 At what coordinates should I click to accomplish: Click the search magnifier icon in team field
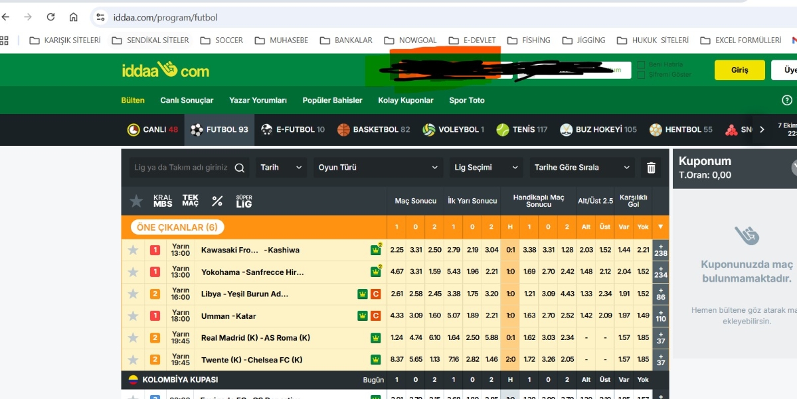point(239,168)
